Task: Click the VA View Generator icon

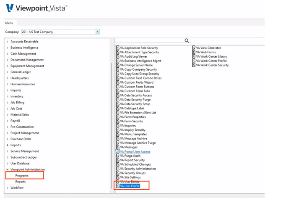Action: coord(194,48)
